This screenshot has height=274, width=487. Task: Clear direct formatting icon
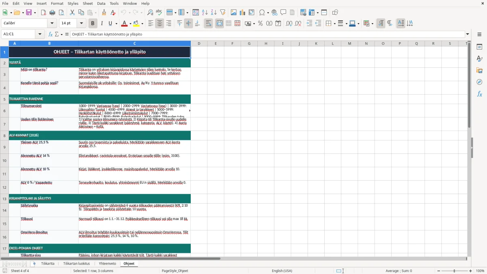113,13
